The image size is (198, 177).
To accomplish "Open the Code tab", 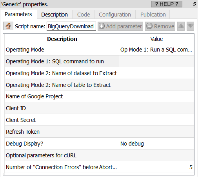I will click(x=84, y=15).
